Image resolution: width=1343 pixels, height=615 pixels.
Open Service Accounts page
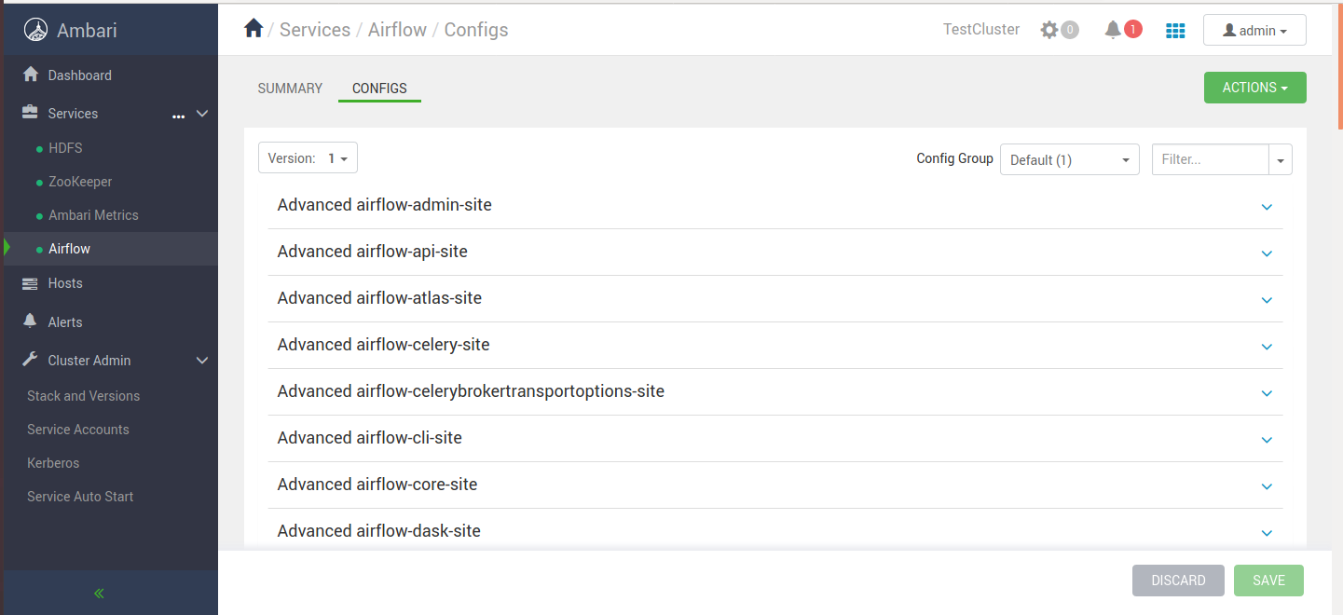pos(78,430)
